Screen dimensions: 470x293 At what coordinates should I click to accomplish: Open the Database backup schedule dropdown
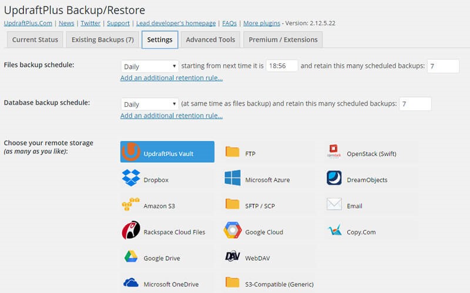pos(150,104)
